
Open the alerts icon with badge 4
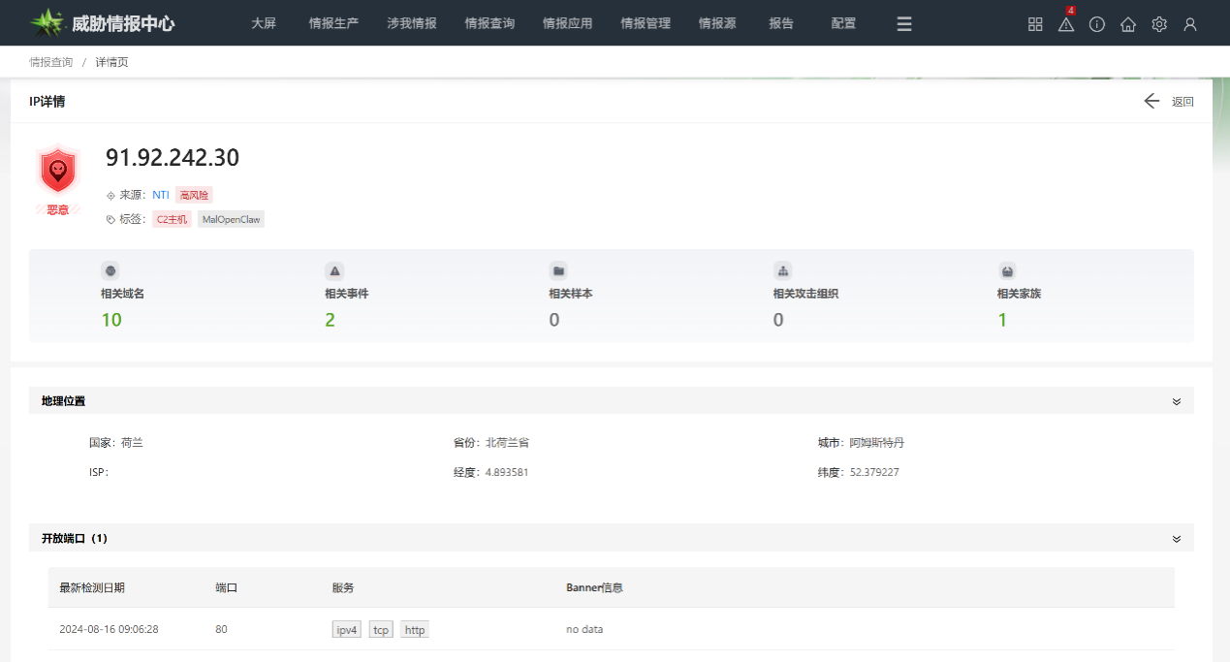(x=1065, y=24)
